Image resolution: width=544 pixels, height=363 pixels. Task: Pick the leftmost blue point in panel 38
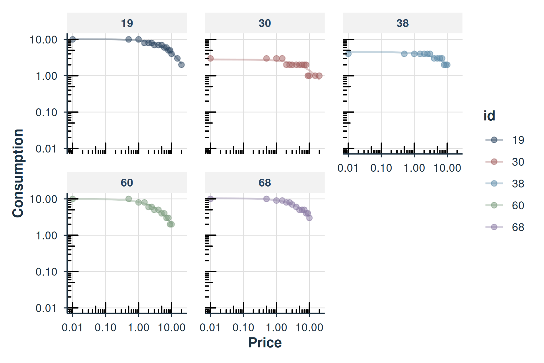pos(348,54)
